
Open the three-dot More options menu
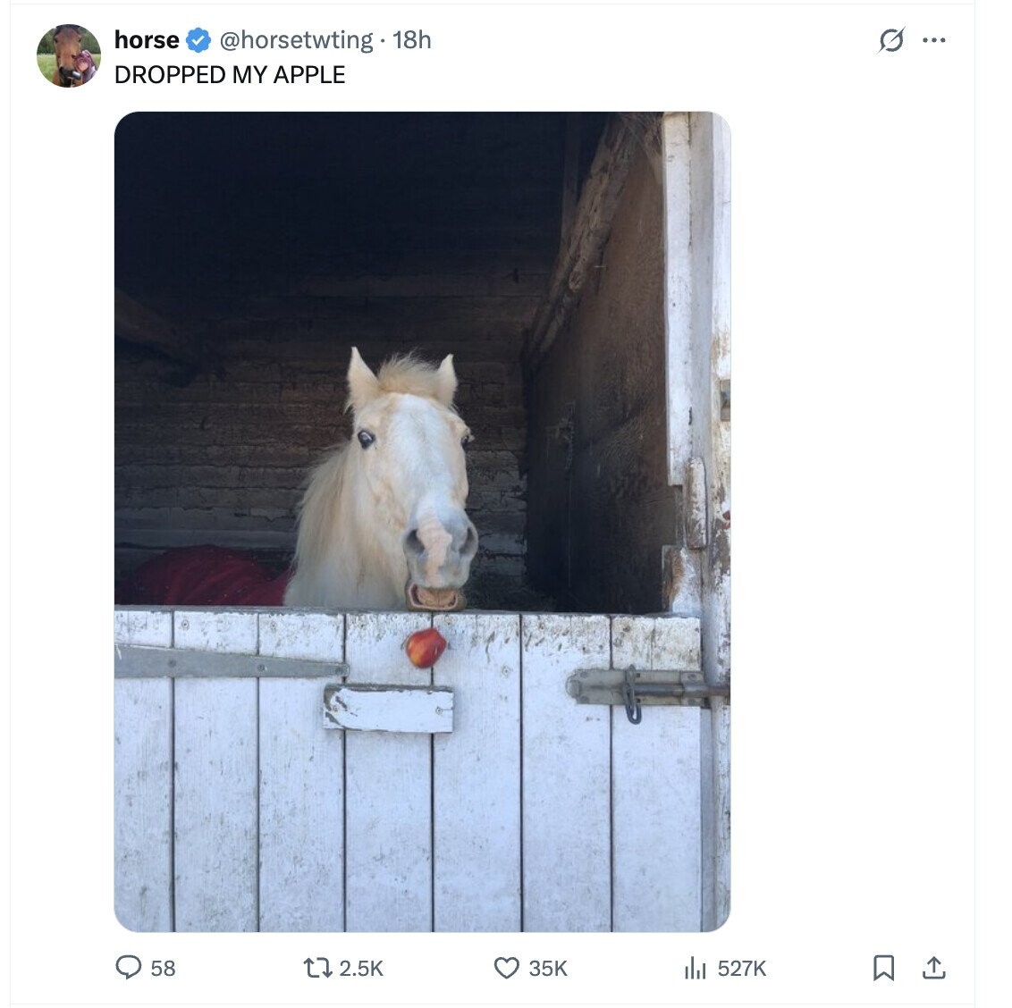tap(934, 40)
